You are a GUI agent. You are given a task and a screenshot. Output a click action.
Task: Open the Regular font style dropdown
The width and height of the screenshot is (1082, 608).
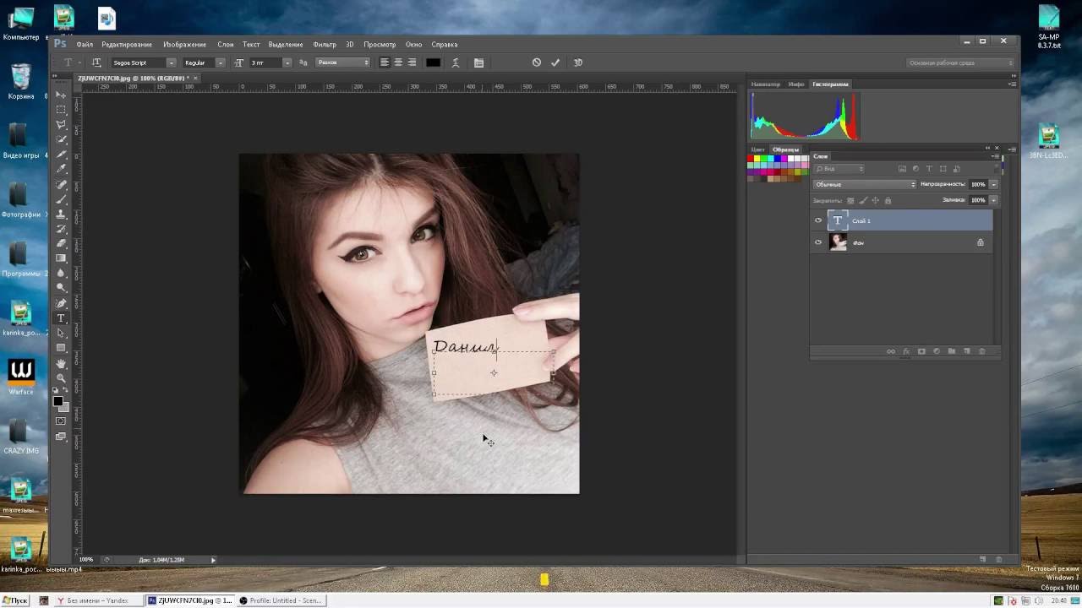coord(221,62)
